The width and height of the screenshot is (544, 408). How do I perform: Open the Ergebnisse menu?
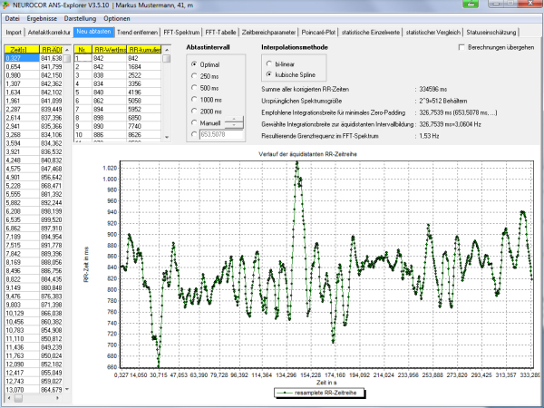42,18
